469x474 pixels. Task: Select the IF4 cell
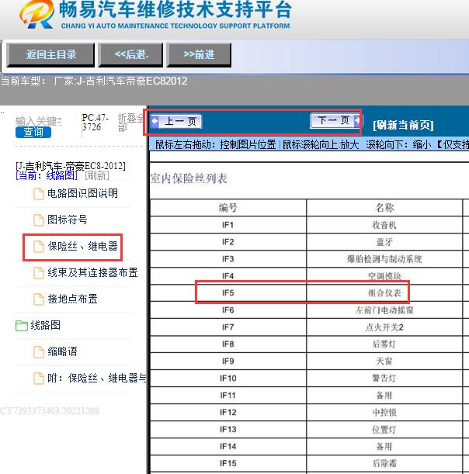coord(228,276)
